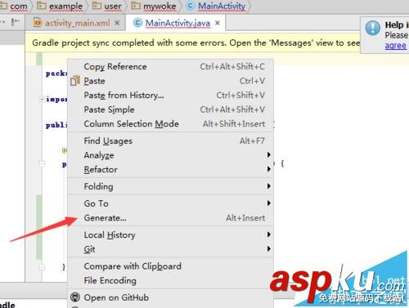Click the Copy Reference menu entry
Screen dimensions: 409x308
170,67
